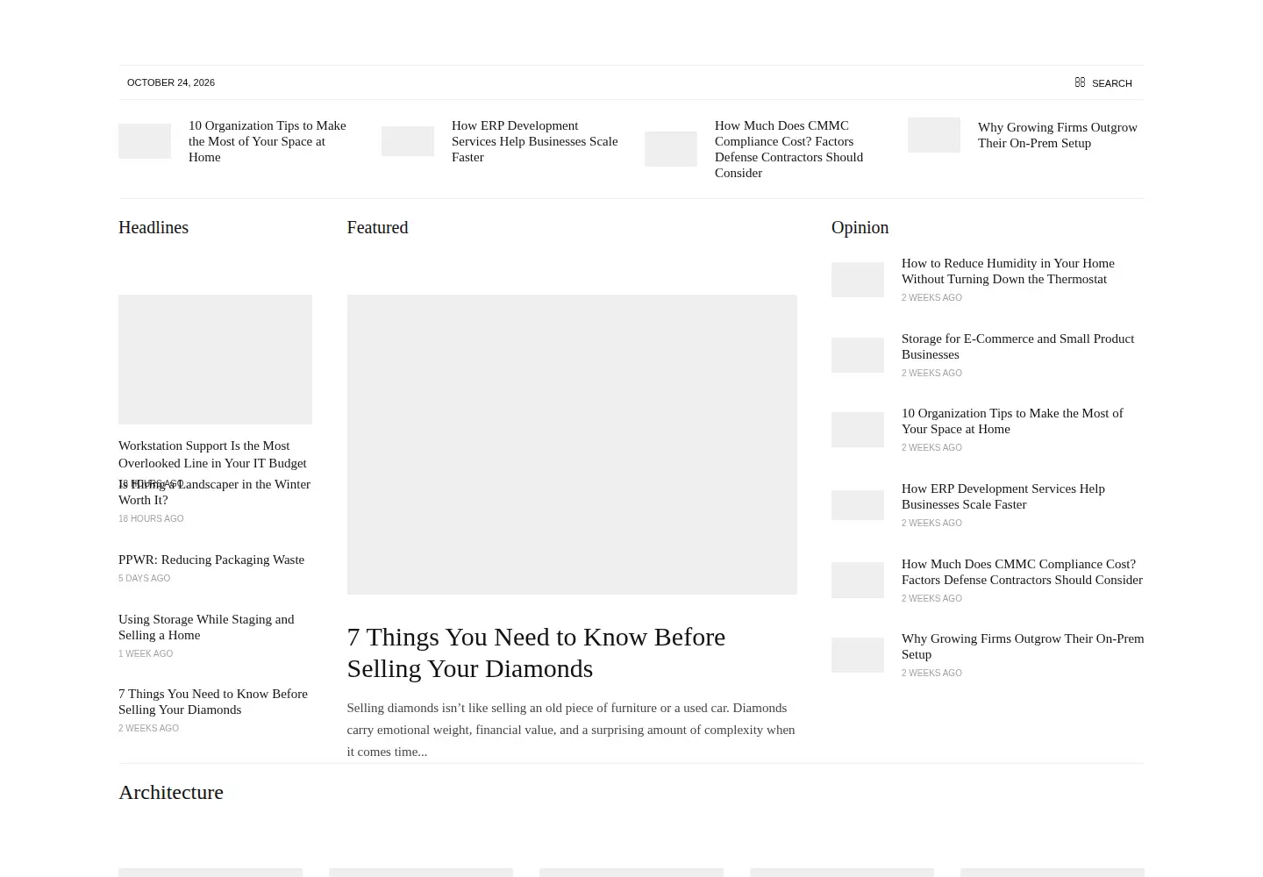Open 'Is Hiring a Landscaper in the Winter' headline

[x=214, y=492]
